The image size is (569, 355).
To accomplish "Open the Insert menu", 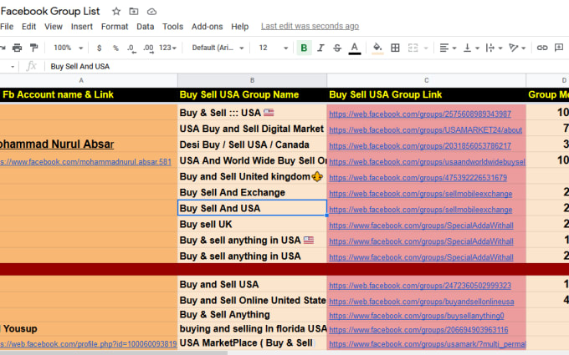I will (82, 27).
